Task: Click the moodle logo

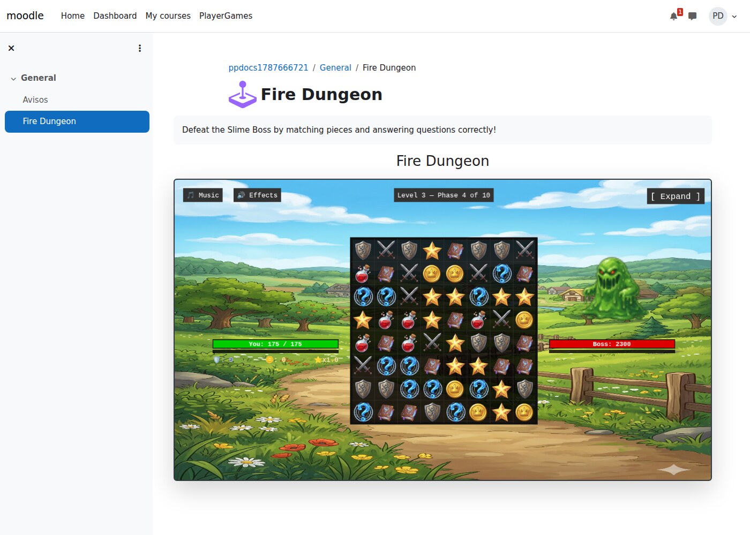Action: coord(25,16)
